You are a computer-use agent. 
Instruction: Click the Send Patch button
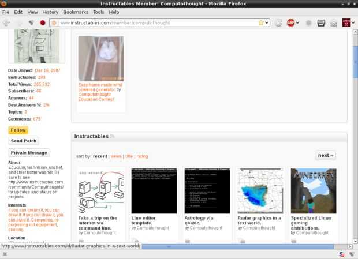coord(24,141)
